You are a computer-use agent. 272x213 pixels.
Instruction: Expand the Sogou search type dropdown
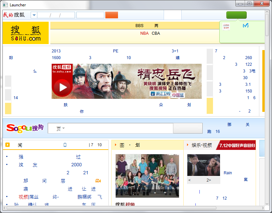pos(63,129)
